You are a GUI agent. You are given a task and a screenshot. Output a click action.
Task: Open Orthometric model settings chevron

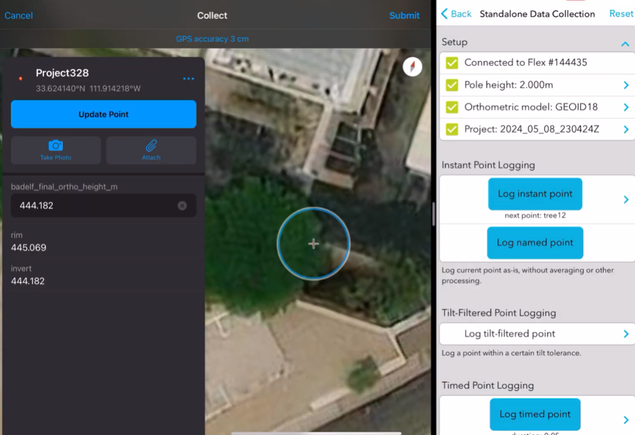[x=626, y=107]
